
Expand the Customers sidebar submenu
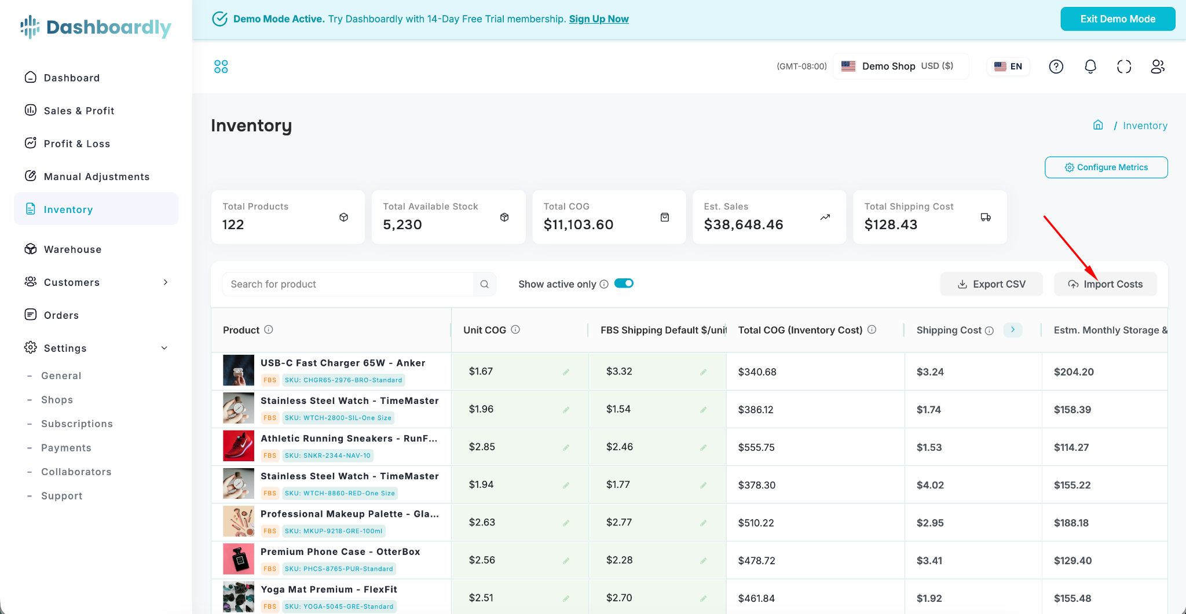(x=166, y=282)
